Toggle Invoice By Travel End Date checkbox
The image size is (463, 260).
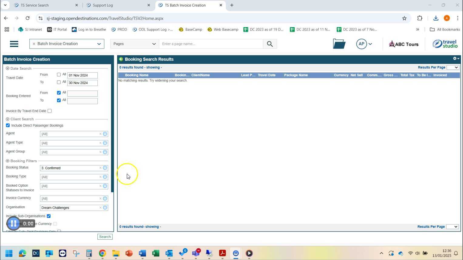(x=49, y=111)
